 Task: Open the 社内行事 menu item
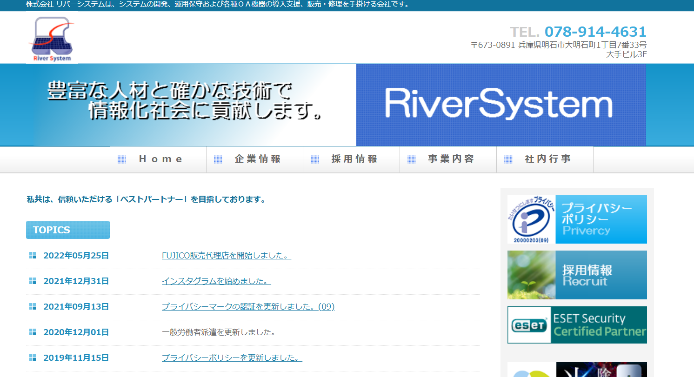545,159
